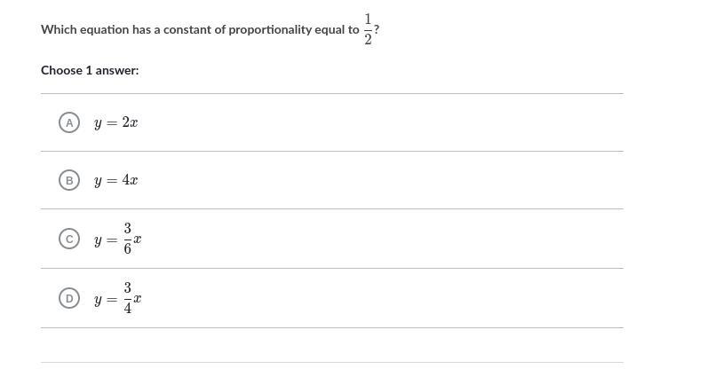Select radio button C

[69, 239]
